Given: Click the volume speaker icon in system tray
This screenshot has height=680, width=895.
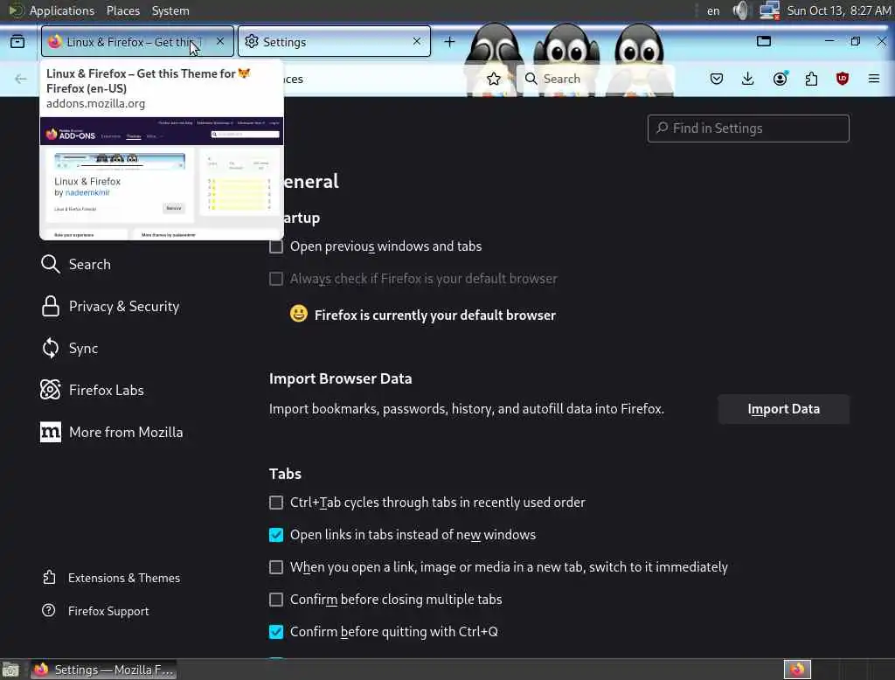Looking at the screenshot, I should coord(740,10).
